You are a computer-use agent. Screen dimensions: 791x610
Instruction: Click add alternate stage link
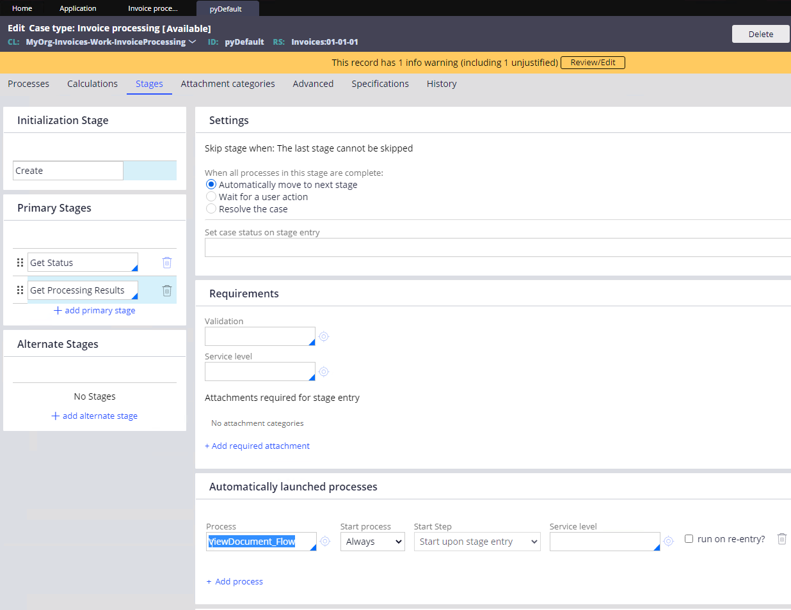click(x=95, y=416)
